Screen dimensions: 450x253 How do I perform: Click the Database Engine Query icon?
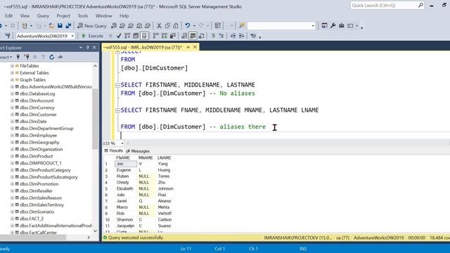pyautogui.click(x=114, y=26)
